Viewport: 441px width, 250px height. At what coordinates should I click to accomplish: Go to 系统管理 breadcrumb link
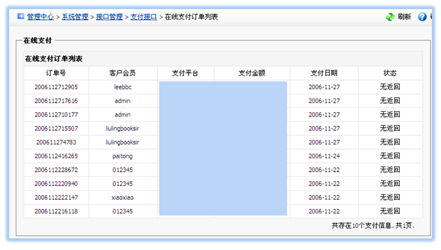tap(75, 17)
